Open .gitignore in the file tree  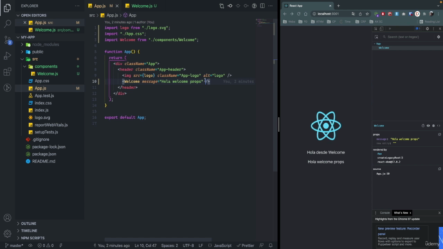tap(41, 140)
